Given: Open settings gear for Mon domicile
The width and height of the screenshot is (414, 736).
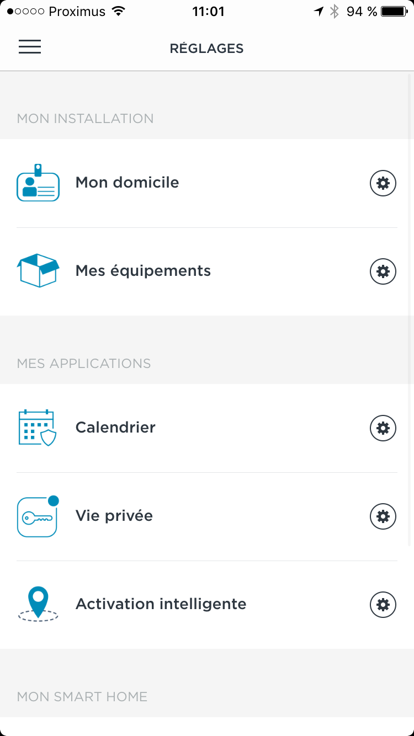Looking at the screenshot, I should point(383,183).
